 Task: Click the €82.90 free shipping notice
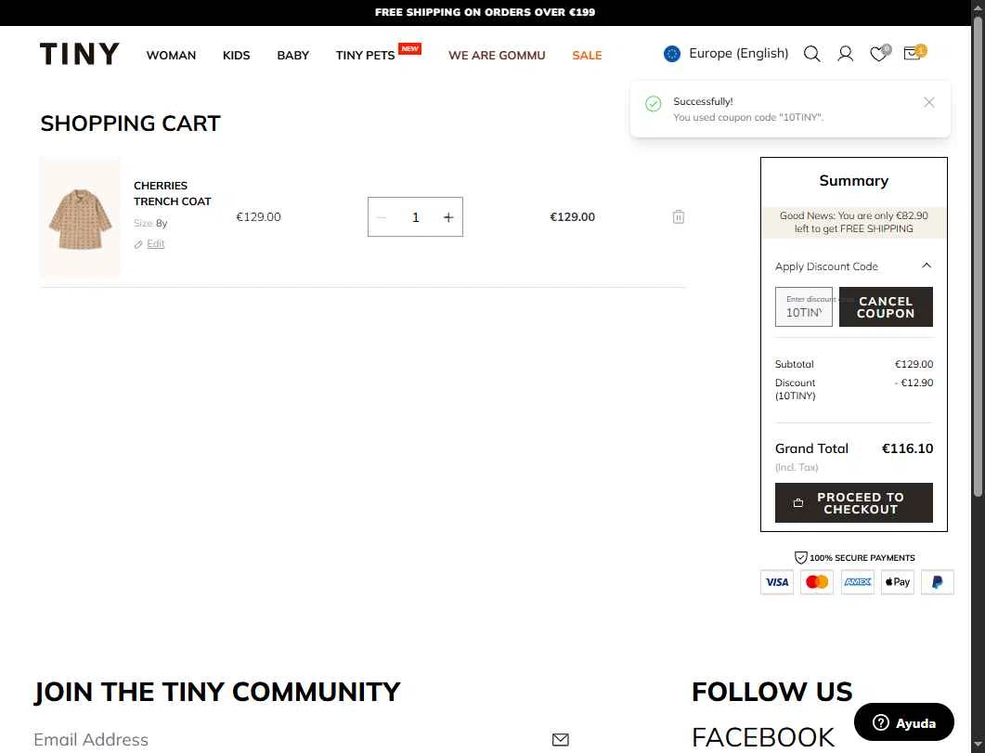(x=854, y=222)
